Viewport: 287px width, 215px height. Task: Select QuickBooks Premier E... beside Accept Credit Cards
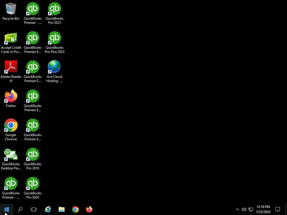pyautogui.click(x=33, y=43)
